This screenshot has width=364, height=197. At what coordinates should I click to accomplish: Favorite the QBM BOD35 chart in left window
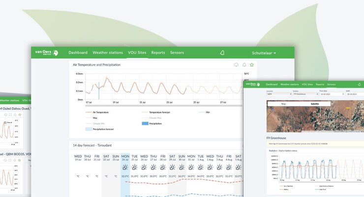20,160
